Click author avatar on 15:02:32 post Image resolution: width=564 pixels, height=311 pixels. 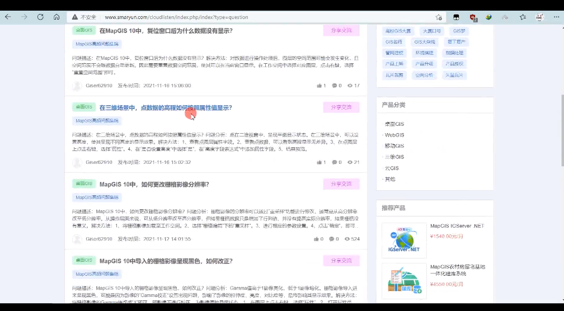click(x=77, y=163)
